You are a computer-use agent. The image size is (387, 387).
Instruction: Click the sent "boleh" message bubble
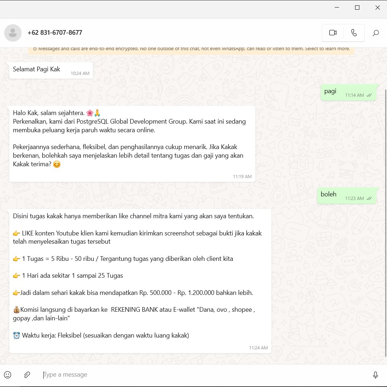coord(347,196)
